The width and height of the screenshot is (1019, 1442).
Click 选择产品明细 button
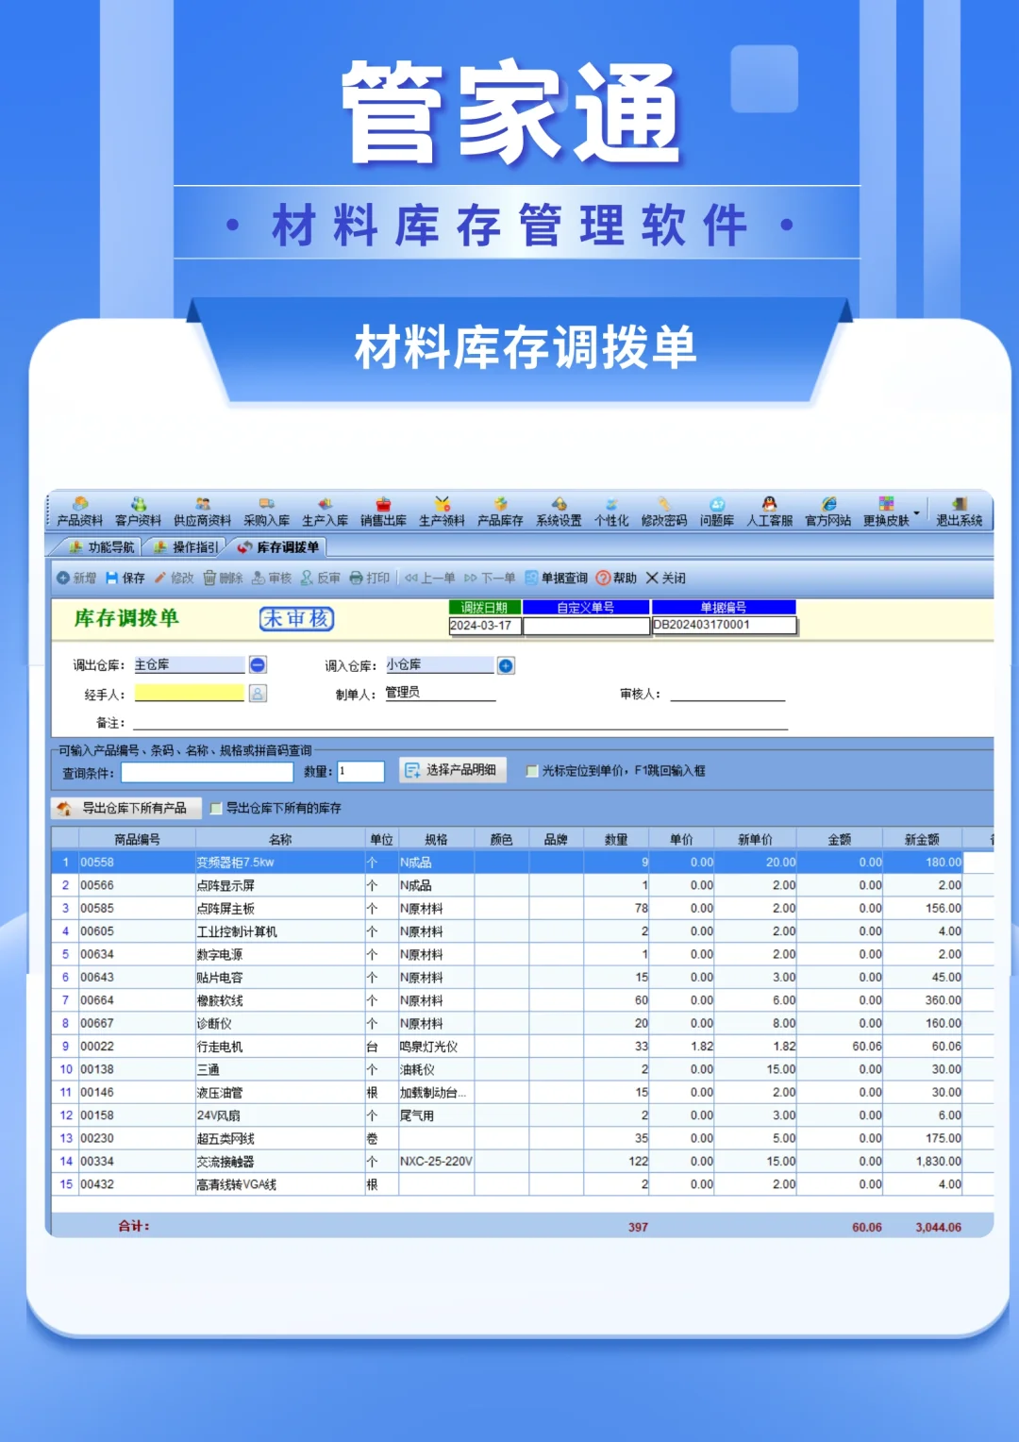[453, 770]
